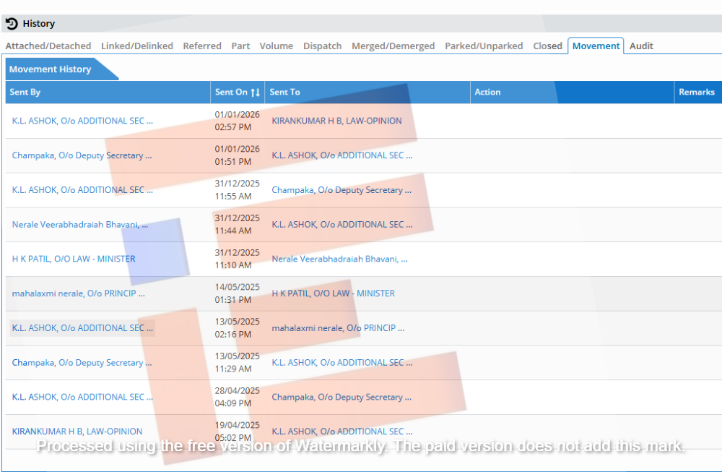Click the Remarks column header
Image resolution: width=722 pixels, height=472 pixels.
696,93
